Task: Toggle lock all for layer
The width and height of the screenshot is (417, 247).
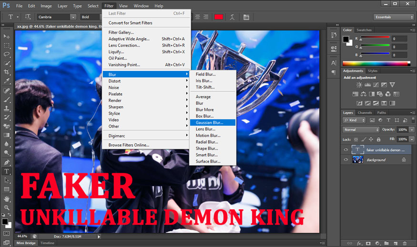Action: 378,139
